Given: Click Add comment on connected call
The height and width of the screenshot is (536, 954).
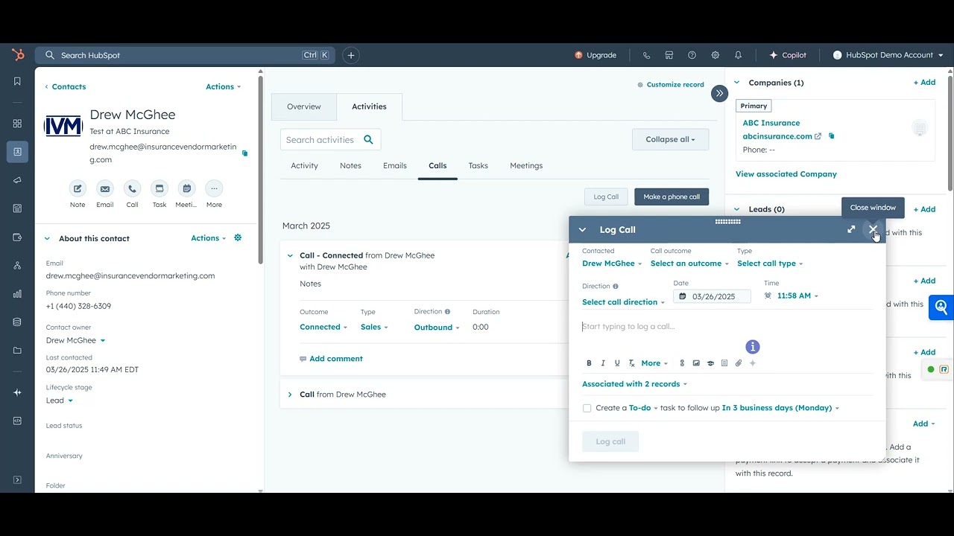Looking at the screenshot, I should pos(331,359).
